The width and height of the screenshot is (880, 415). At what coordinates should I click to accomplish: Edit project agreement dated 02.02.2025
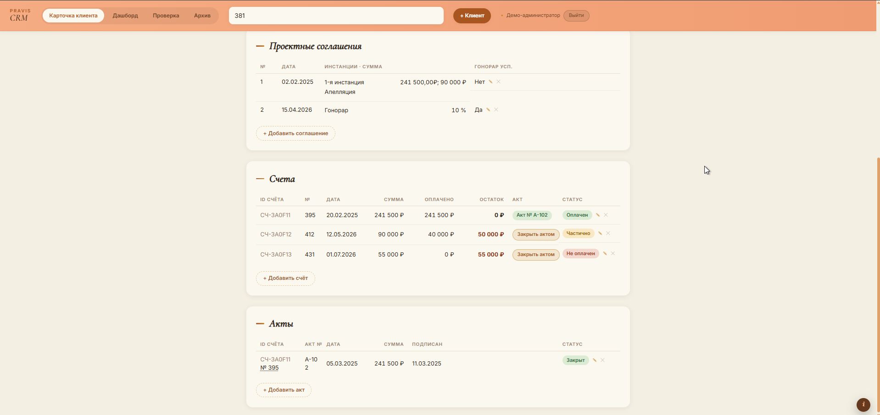click(x=490, y=82)
